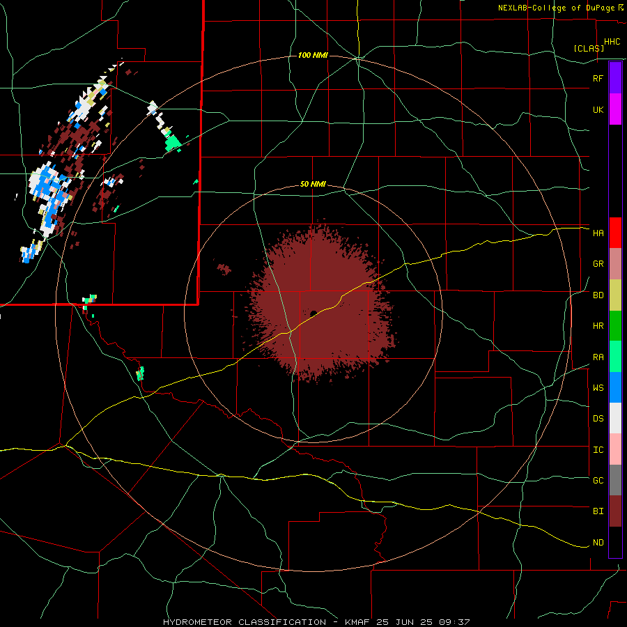Click the GR legend label
The image size is (627, 627).
[x=598, y=264]
